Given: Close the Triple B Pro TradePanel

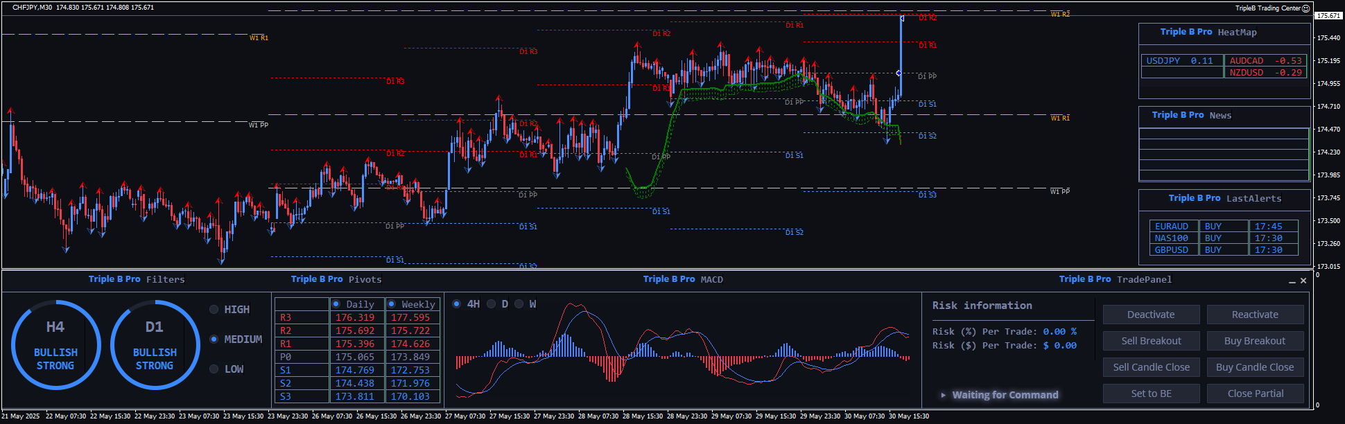Looking at the screenshot, I should [x=1303, y=281].
